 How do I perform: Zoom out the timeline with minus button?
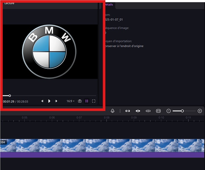click(168, 111)
